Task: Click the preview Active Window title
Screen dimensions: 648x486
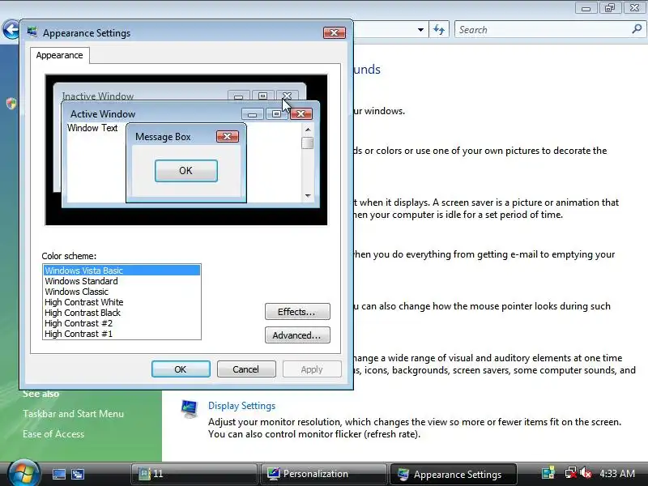Action: [x=103, y=114]
